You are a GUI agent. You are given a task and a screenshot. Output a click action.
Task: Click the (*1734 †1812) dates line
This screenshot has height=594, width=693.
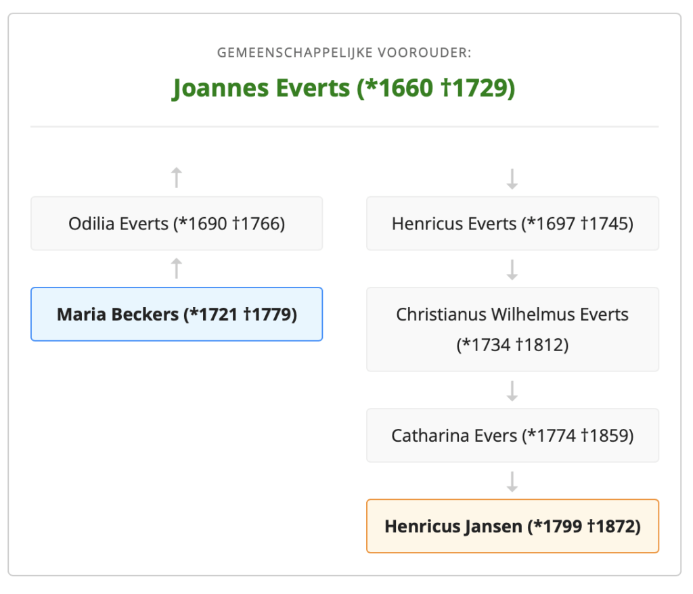click(x=512, y=345)
